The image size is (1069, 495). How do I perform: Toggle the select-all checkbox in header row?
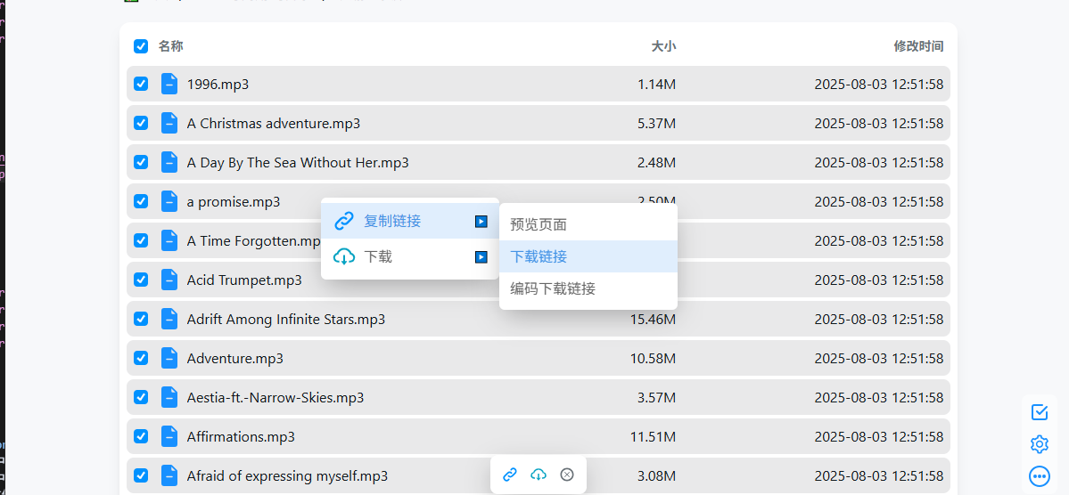[x=141, y=46]
